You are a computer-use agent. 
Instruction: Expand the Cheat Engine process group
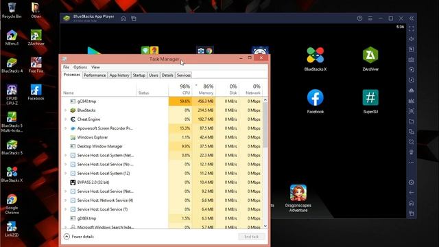point(66,119)
